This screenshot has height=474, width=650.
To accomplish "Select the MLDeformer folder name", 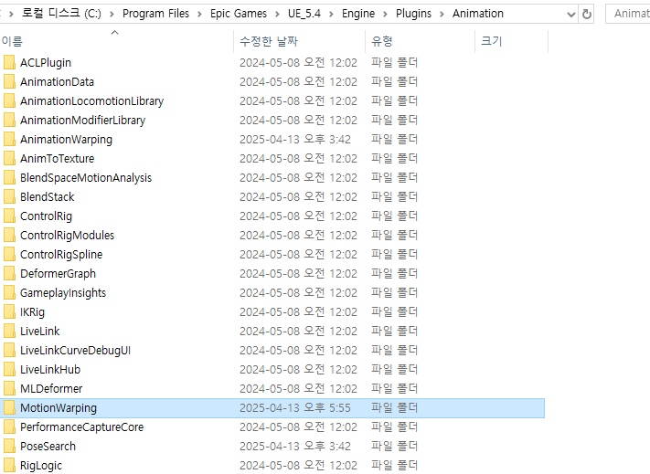I will point(51,389).
